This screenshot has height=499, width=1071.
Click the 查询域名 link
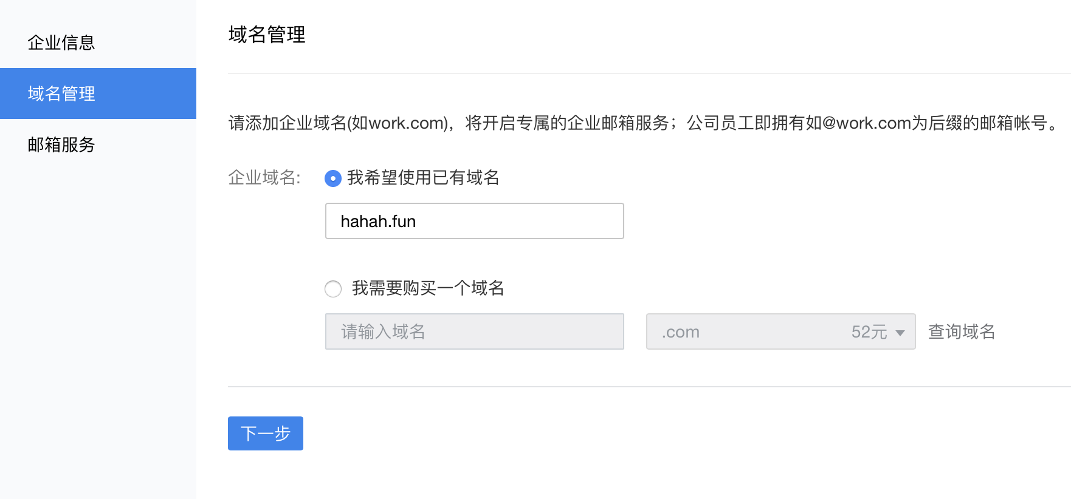[x=960, y=331]
